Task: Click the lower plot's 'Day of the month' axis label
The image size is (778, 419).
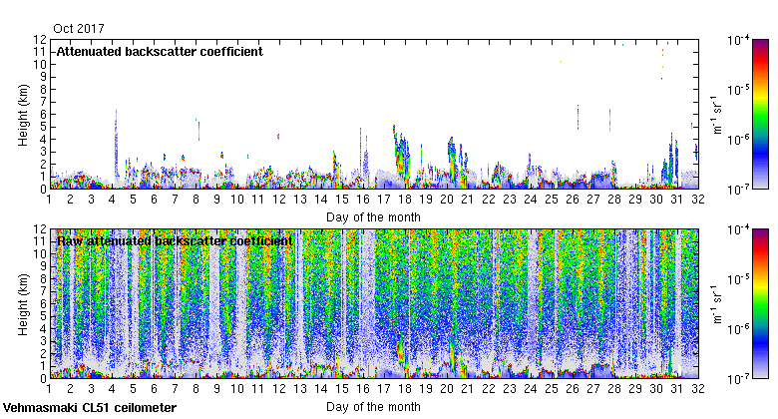Action: pos(373,407)
